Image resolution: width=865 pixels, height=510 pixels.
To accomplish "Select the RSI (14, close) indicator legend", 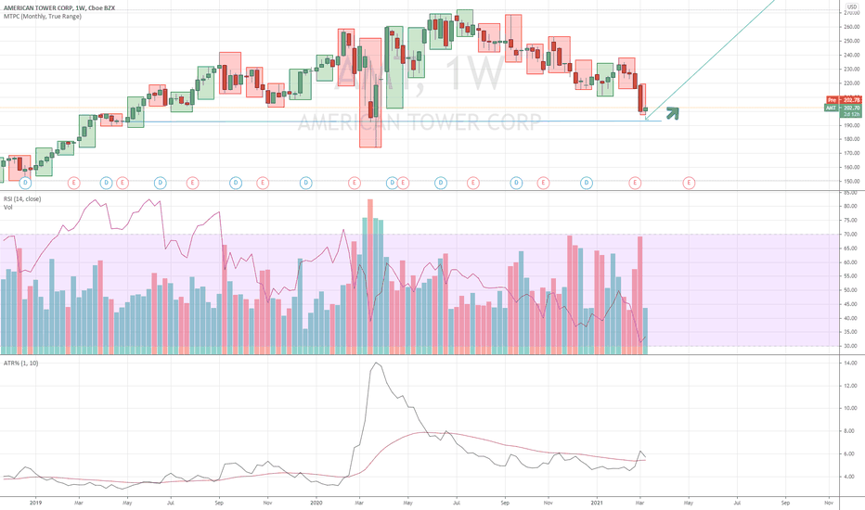I will pyautogui.click(x=22, y=199).
